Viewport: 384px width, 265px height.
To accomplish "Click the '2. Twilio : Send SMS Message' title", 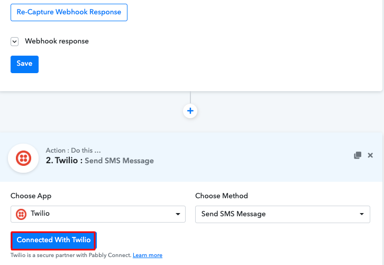I will click(99, 161).
